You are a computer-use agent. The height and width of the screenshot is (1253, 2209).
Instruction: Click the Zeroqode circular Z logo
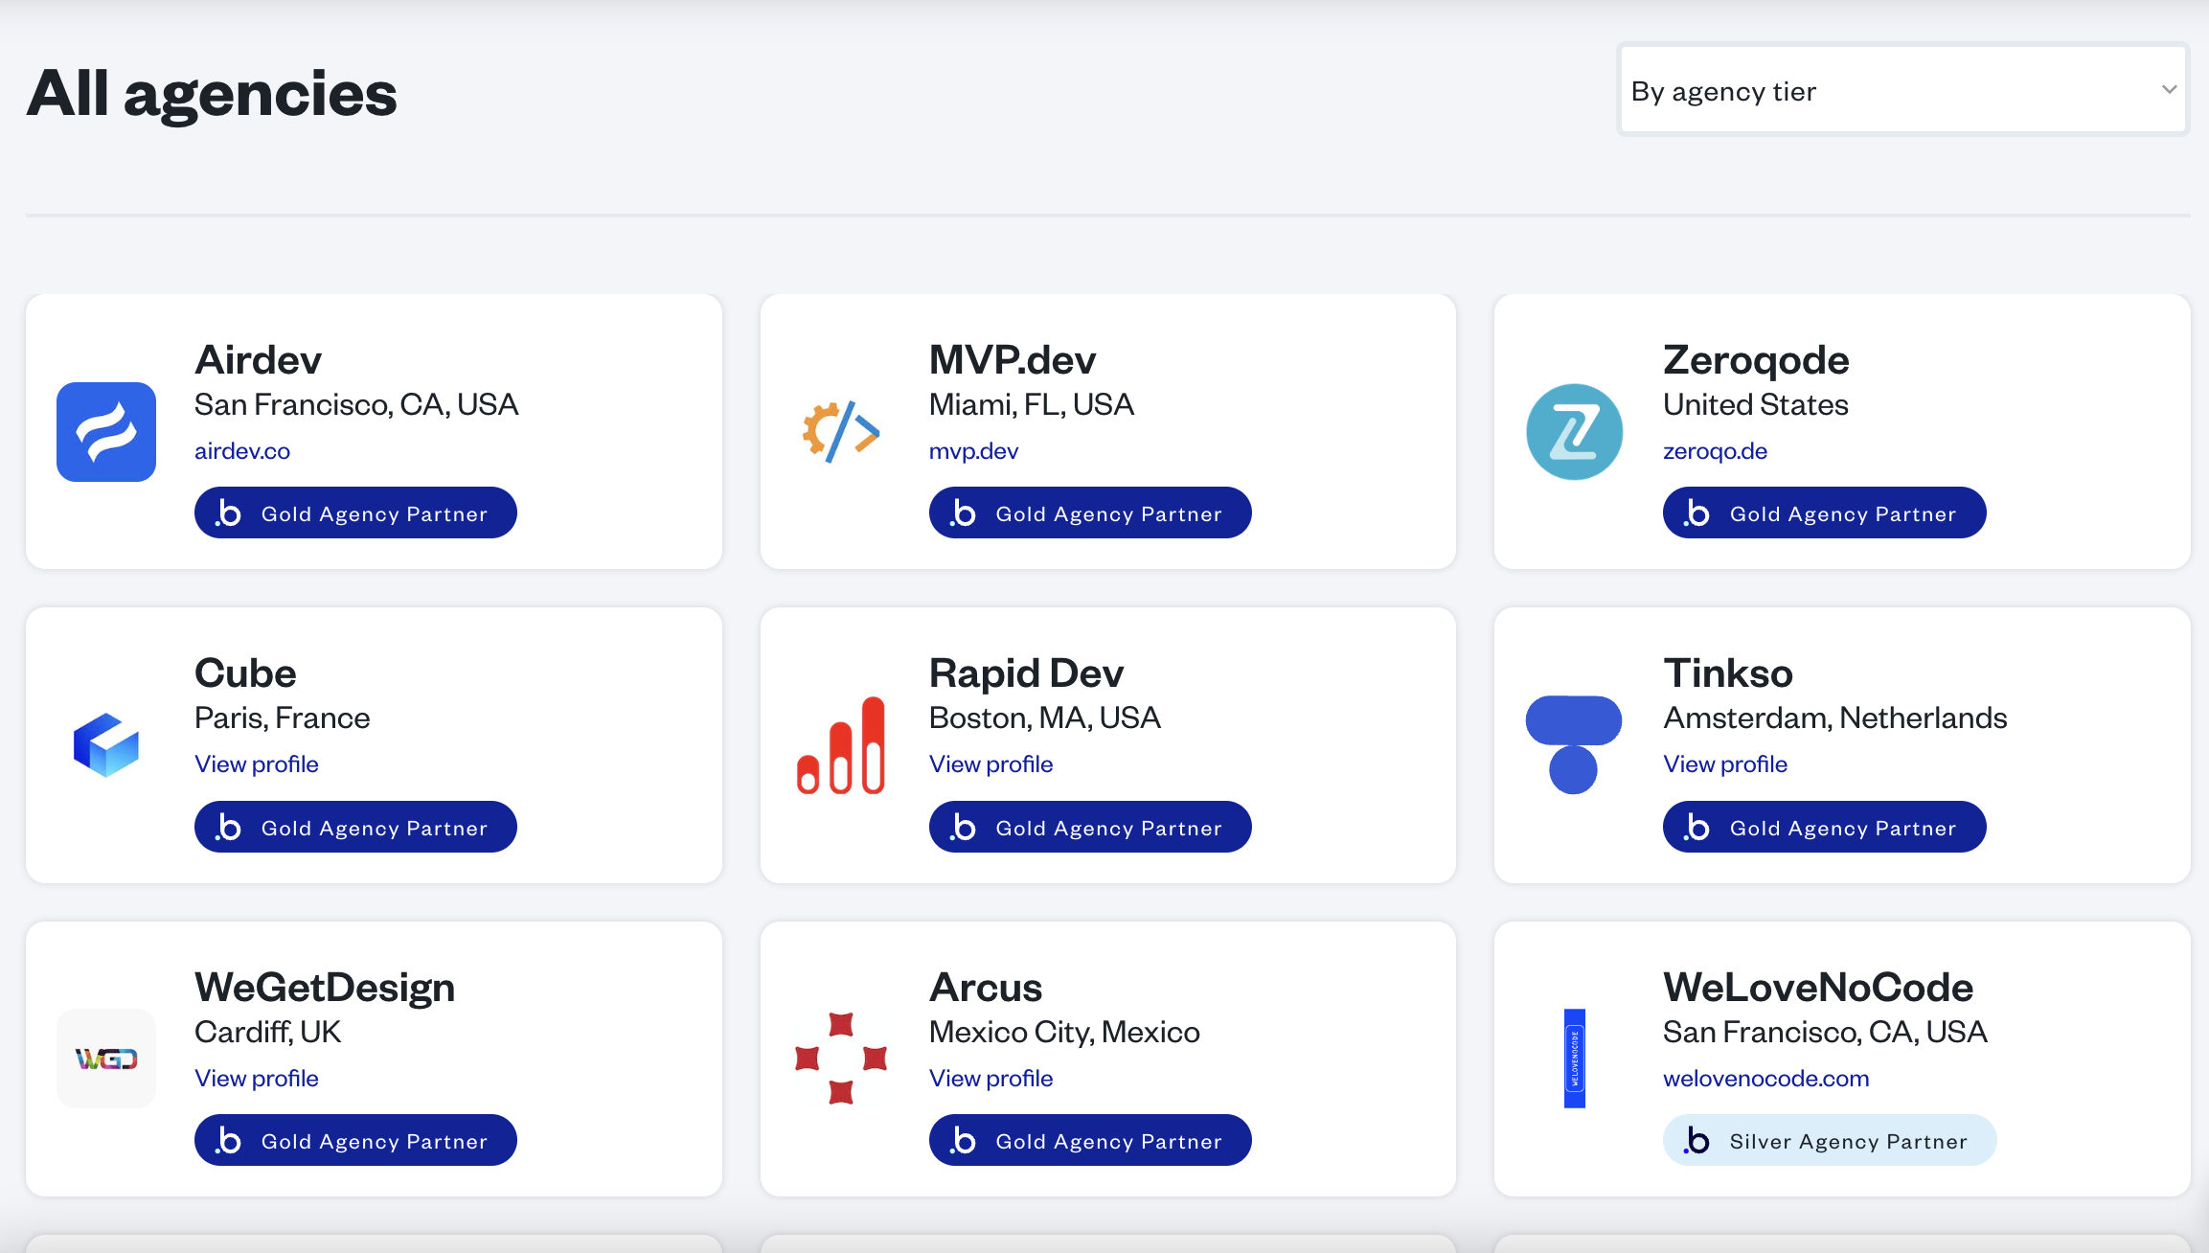pos(1574,432)
